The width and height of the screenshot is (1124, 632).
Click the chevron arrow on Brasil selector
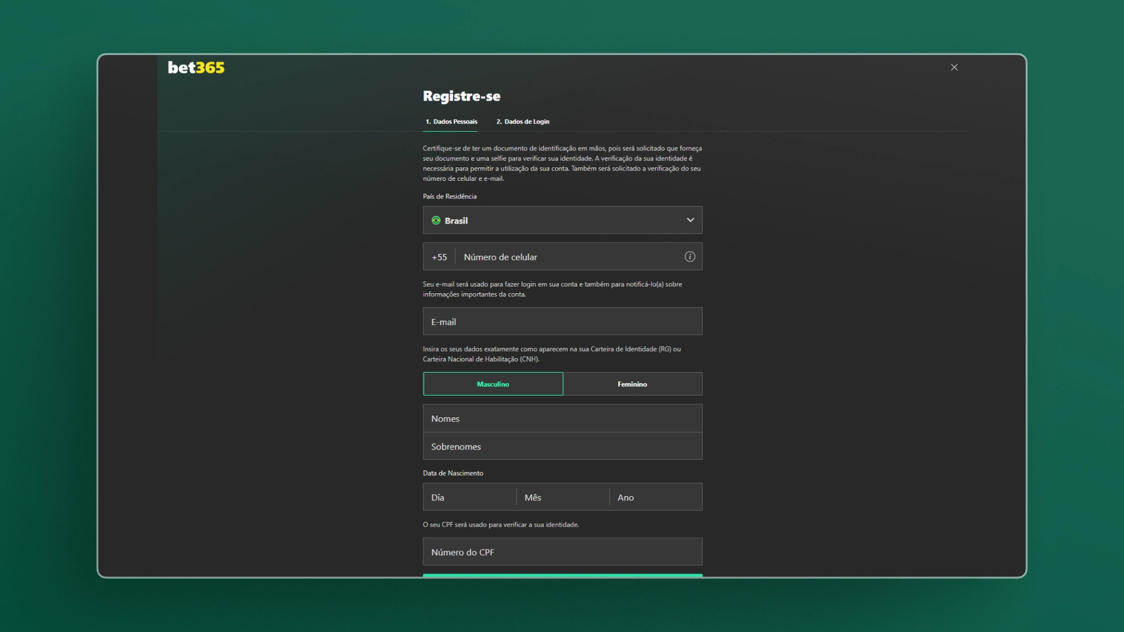click(x=690, y=220)
